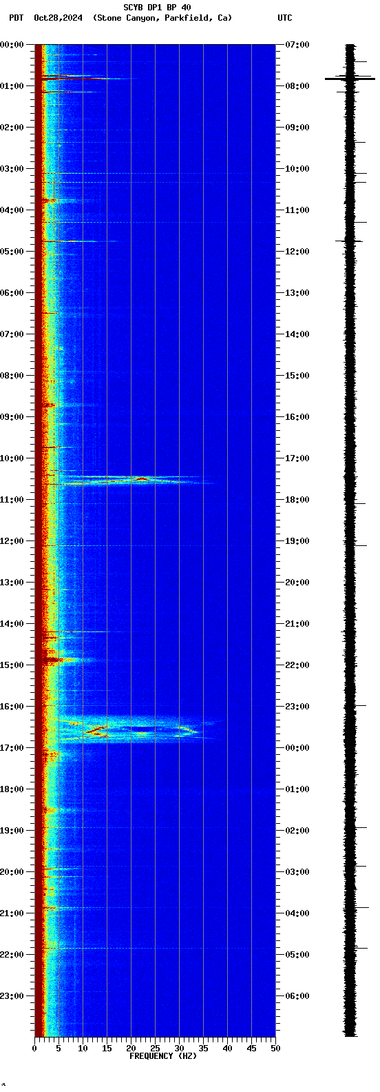Click the "PDT" timezone label
Viewport: 380px width, 1092px height.
point(16,18)
